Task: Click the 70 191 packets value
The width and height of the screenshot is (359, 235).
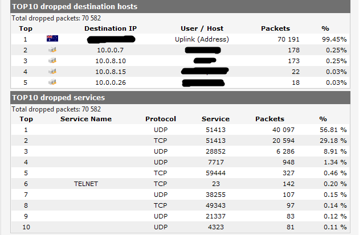Action: click(288, 39)
